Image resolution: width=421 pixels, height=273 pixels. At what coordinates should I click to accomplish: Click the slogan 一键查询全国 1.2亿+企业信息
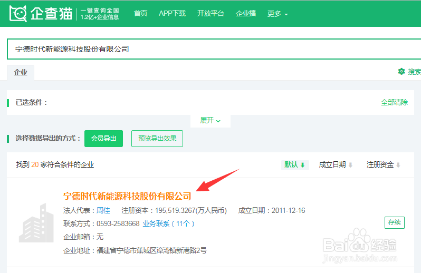coord(100,14)
